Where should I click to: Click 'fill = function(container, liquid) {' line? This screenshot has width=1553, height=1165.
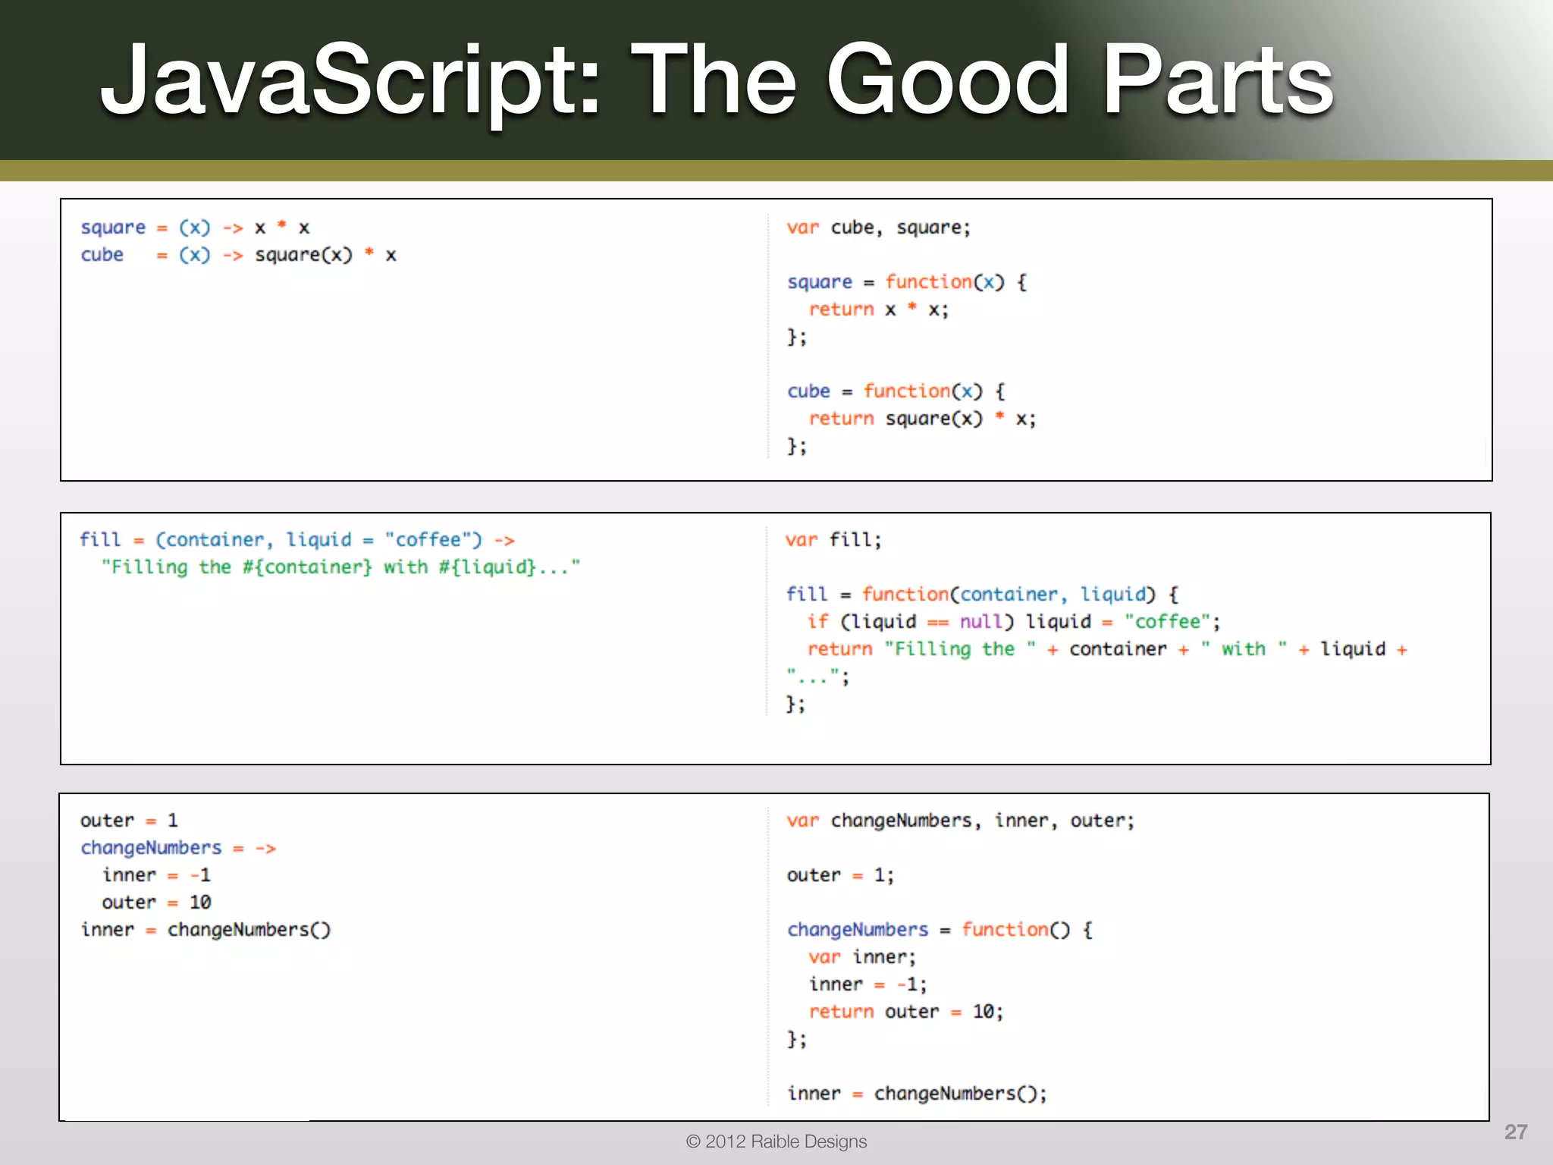982,594
